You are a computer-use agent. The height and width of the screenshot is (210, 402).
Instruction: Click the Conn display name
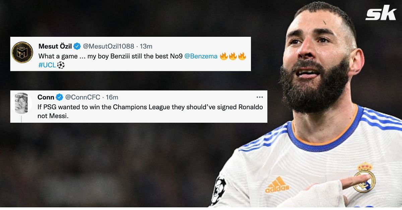(x=46, y=97)
